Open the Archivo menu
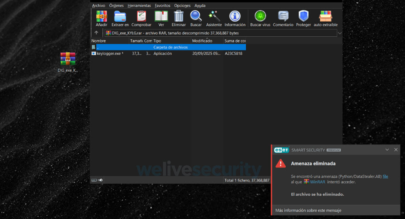Viewport: 405px width, 219px height. click(x=99, y=5)
